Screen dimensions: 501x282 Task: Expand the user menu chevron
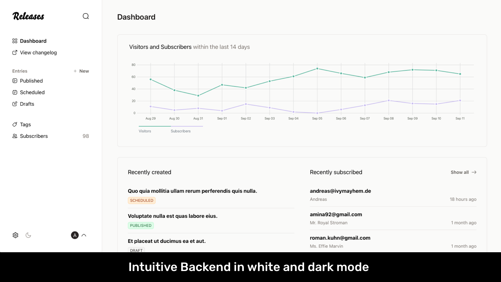click(84, 235)
